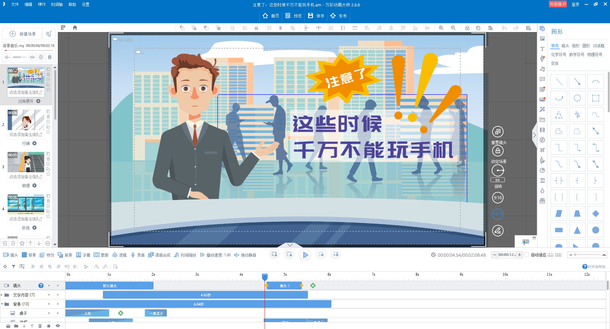Screen dimensions: 610x329
Task: Select the text tool in right sidebar
Action: click(542, 49)
